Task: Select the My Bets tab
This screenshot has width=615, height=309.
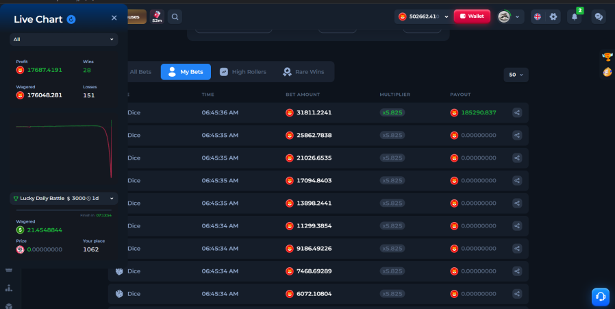Action: 186,72
